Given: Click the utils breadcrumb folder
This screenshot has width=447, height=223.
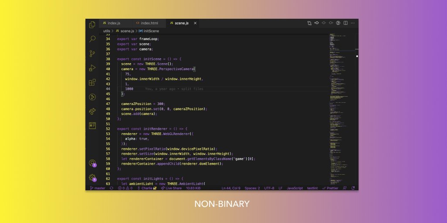Looking at the screenshot, I should coord(107,31).
